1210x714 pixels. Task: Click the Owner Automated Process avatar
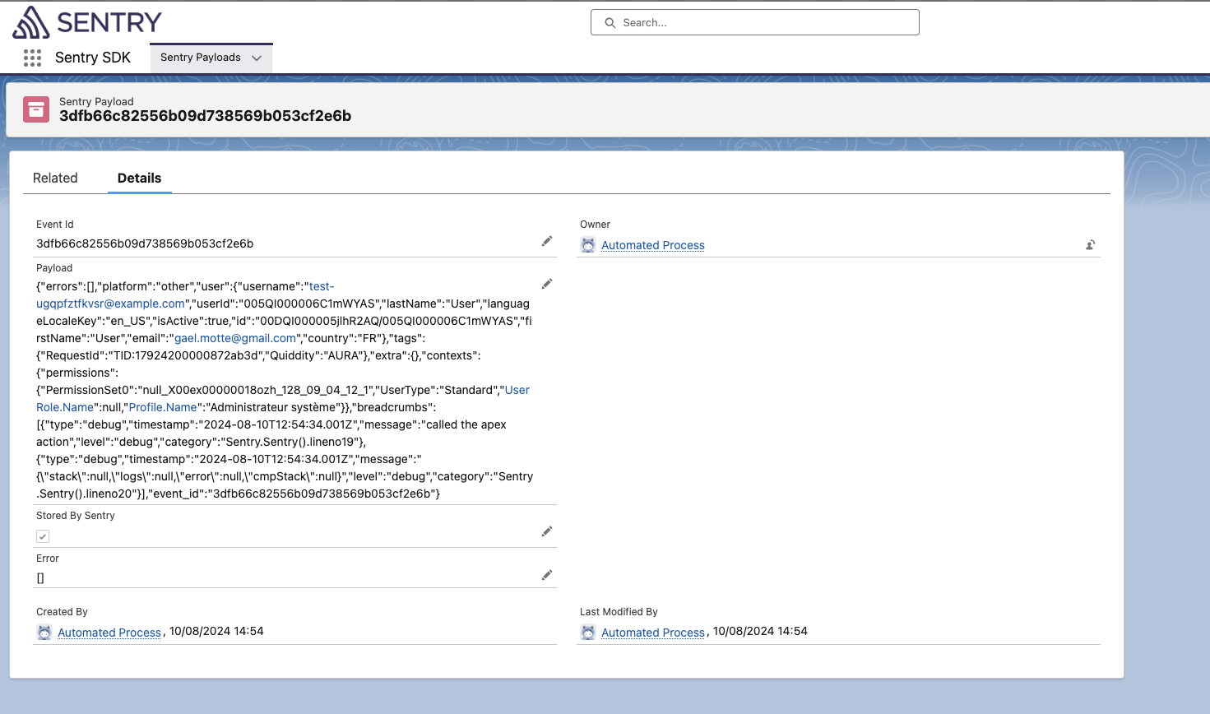coord(588,244)
